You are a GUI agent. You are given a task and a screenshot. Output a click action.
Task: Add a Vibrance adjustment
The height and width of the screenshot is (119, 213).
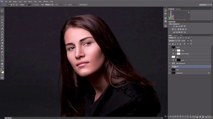185,26
